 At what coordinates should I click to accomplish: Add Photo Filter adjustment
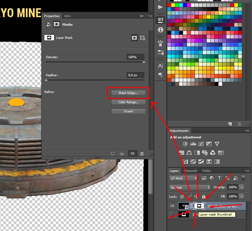point(205,152)
